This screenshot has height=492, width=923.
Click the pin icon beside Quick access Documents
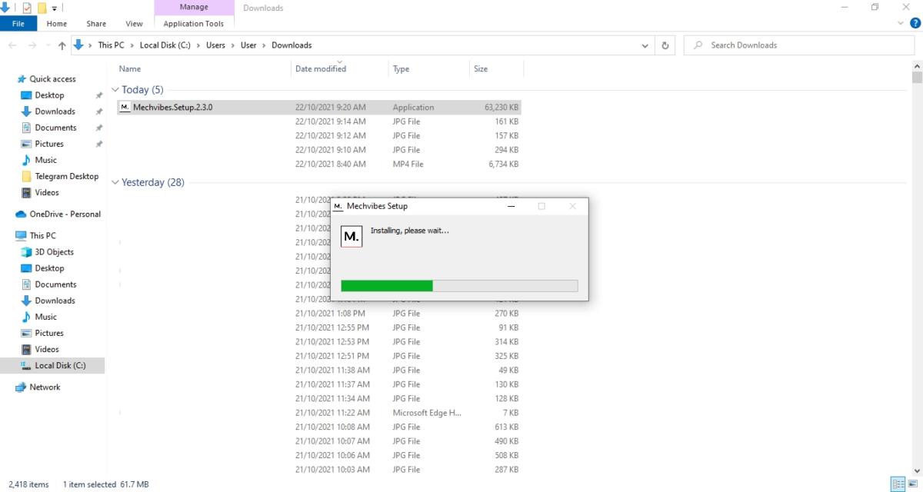point(98,128)
